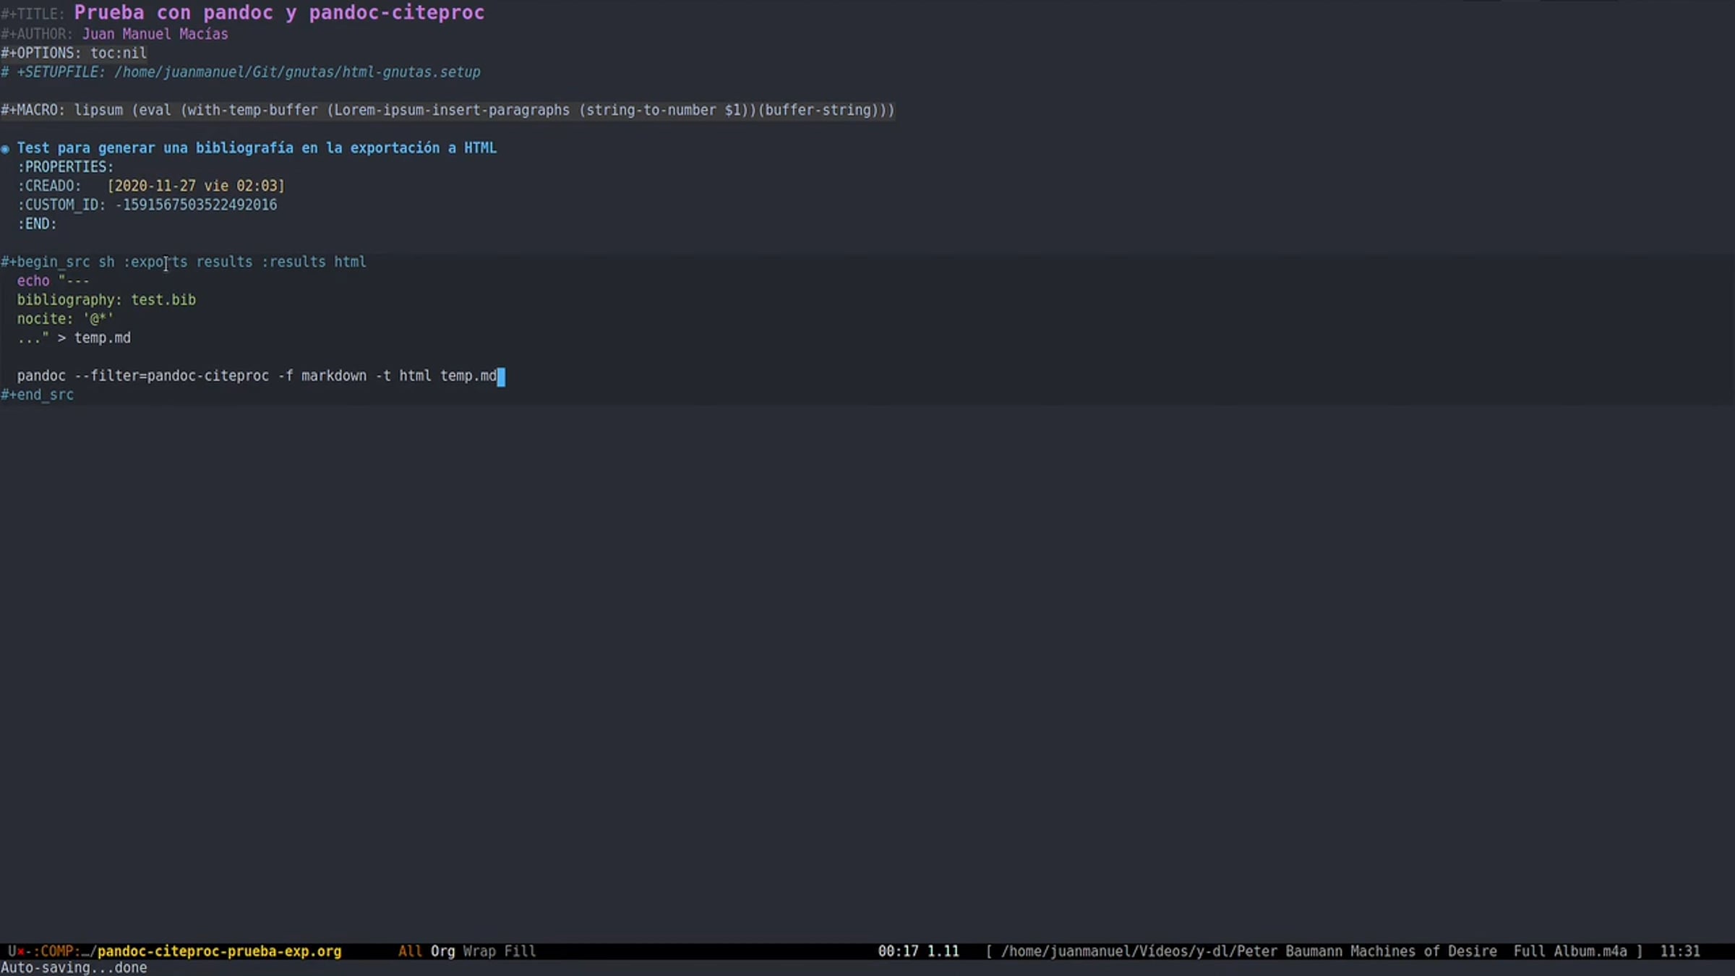Screen dimensions: 1735x976
Task: Click the 'echo' command line
Action: (53, 281)
